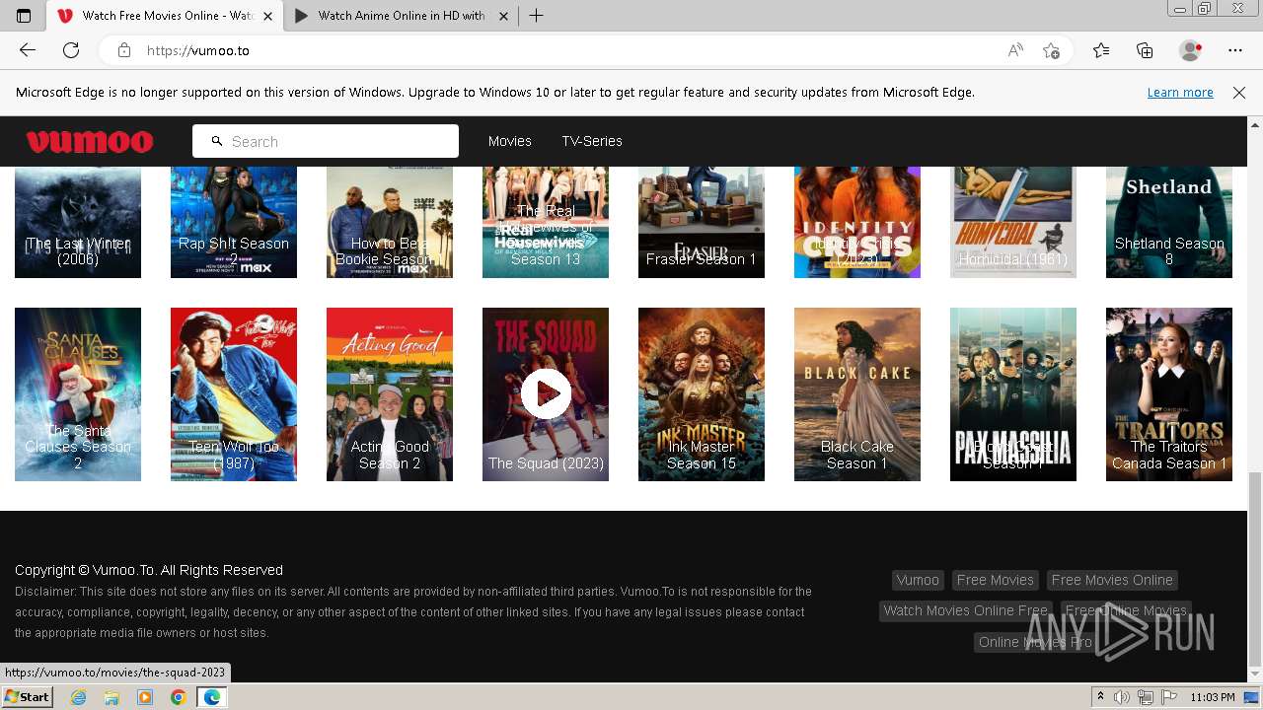This screenshot has height=710, width=1263.
Task: Open the volume control tray icon
Action: click(1122, 697)
